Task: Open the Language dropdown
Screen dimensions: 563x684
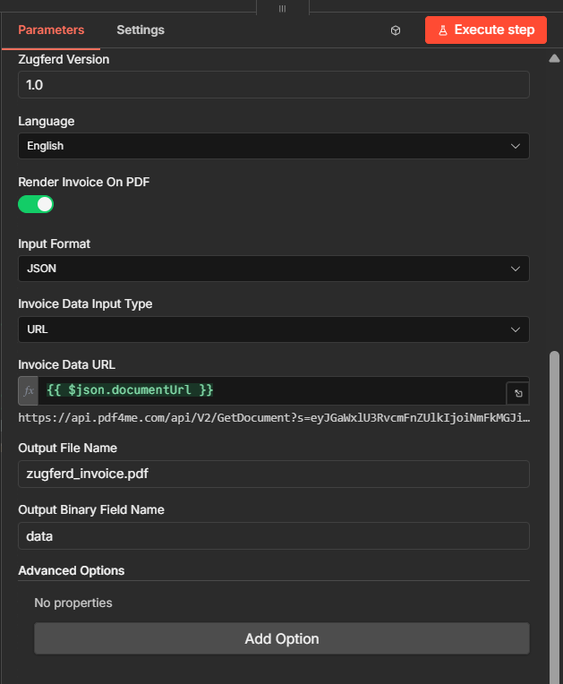Action: 273,146
